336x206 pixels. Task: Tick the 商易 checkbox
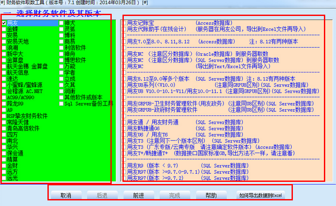tap(61, 41)
